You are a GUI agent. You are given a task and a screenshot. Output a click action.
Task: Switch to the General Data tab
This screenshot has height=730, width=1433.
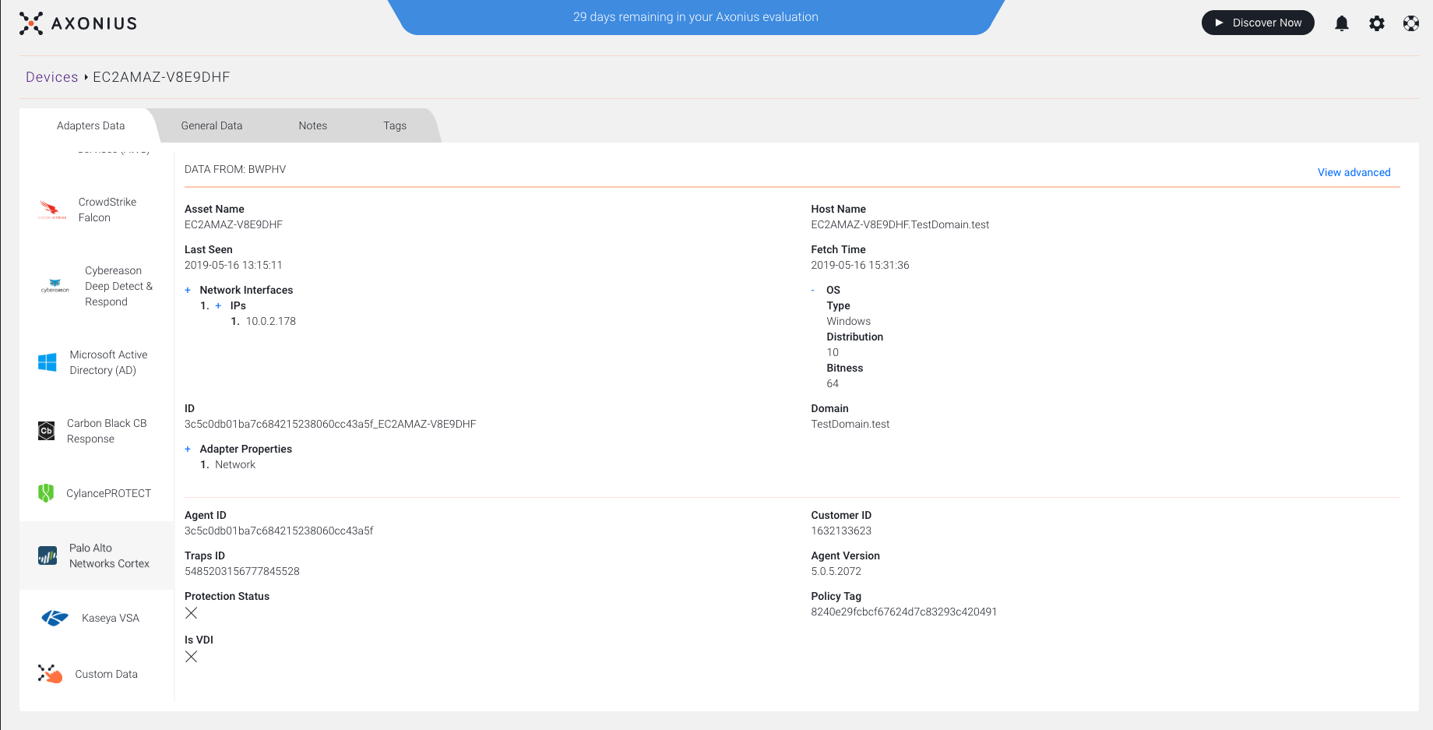(211, 125)
